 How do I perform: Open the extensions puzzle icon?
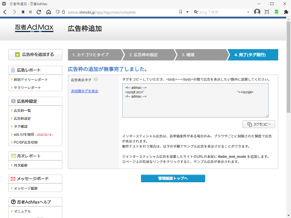286,12
